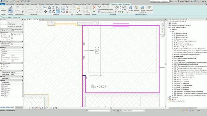Open the Файл menu tab

coord(3,4)
